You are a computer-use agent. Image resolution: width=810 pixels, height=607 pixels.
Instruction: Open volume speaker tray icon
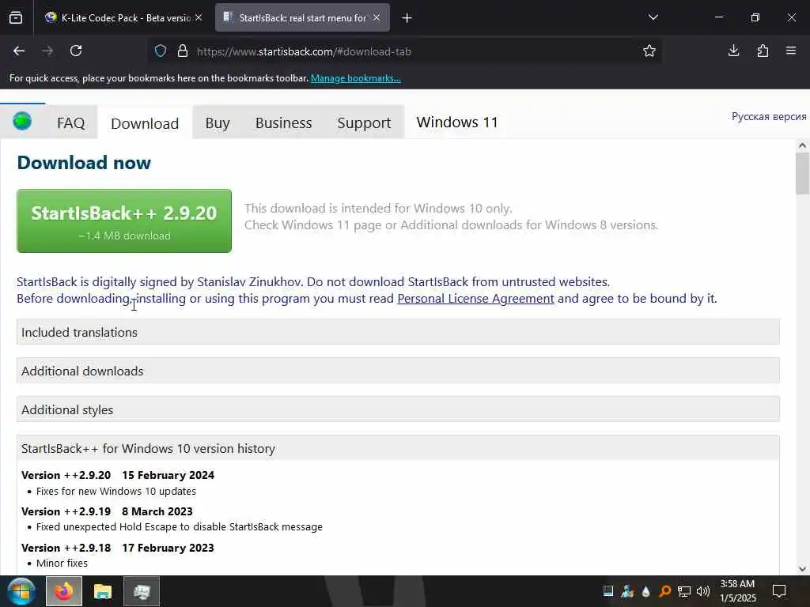tap(702, 591)
